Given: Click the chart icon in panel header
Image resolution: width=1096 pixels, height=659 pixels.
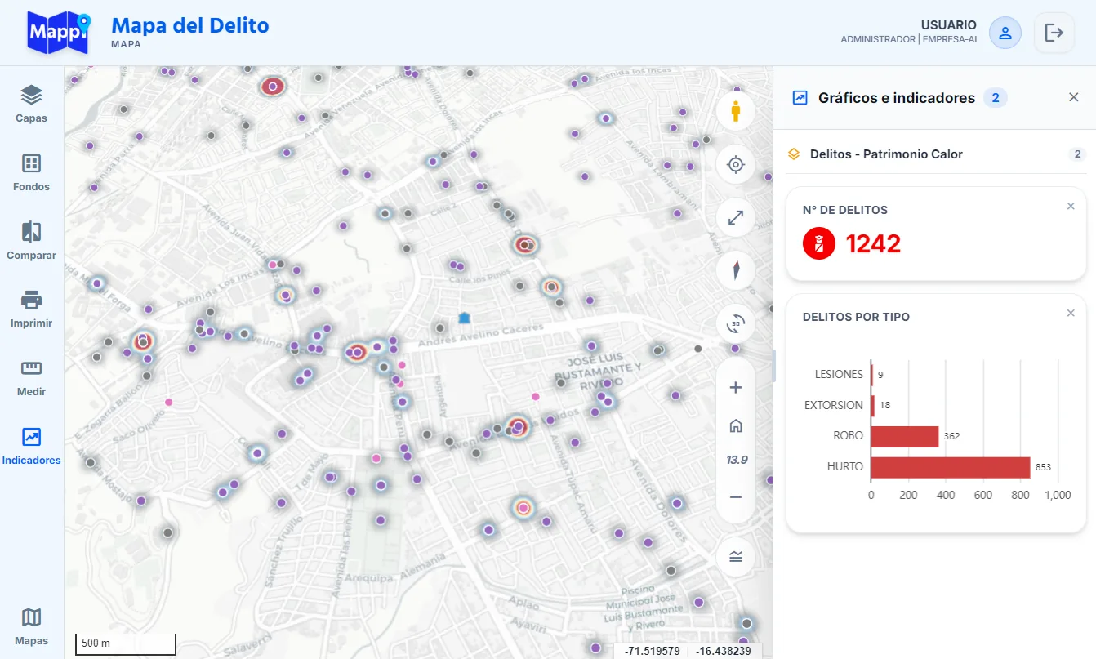Looking at the screenshot, I should [800, 98].
